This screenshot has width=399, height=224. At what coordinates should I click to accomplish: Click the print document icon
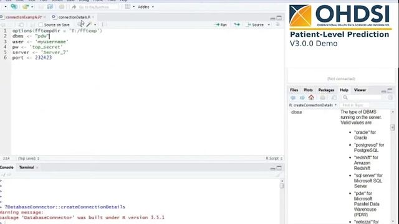coord(62,7)
